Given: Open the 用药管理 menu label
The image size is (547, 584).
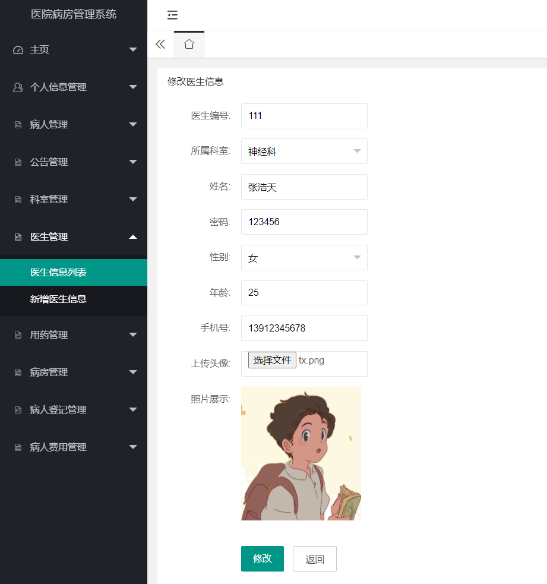Looking at the screenshot, I should point(49,335).
